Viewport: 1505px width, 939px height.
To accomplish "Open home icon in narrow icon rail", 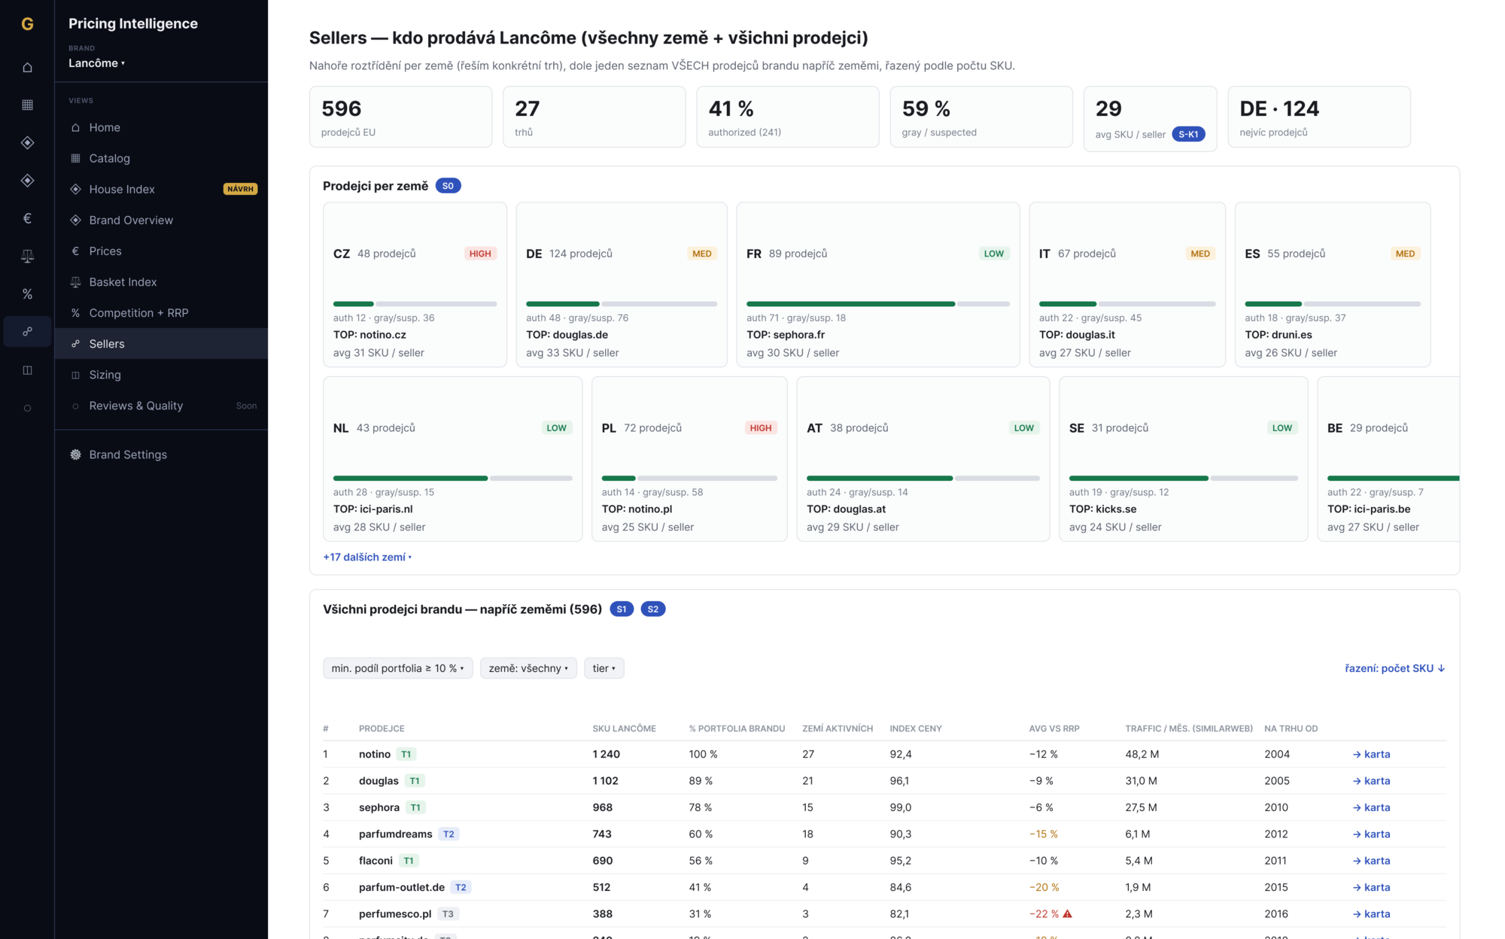I will pos(27,67).
